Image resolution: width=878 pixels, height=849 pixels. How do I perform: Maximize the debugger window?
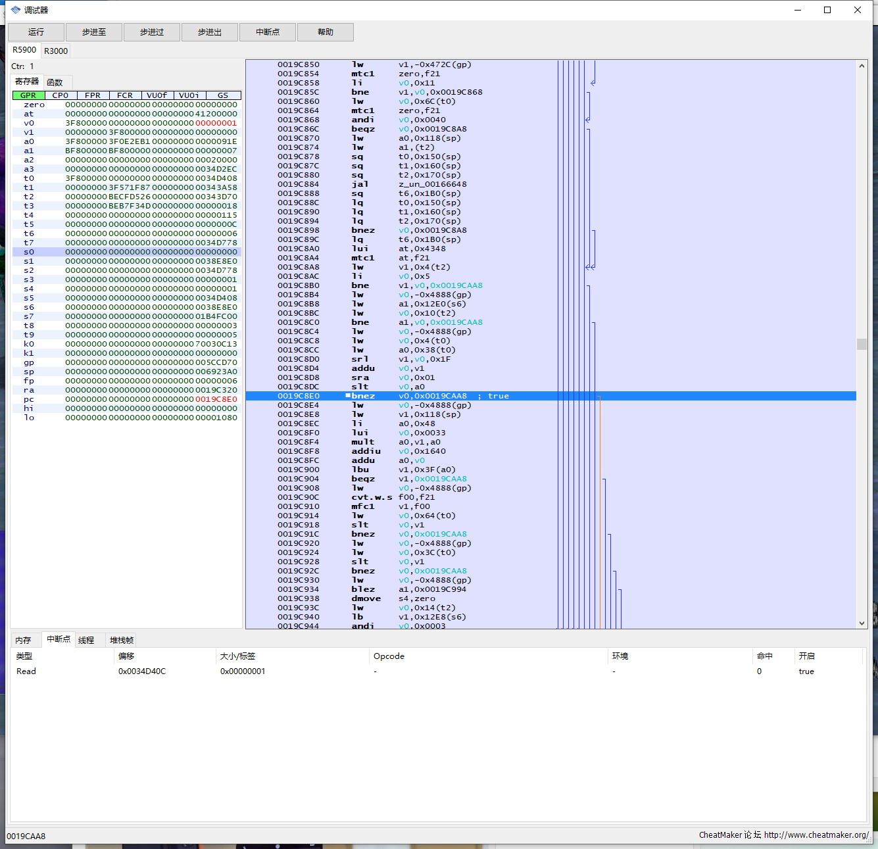click(x=827, y=10)
